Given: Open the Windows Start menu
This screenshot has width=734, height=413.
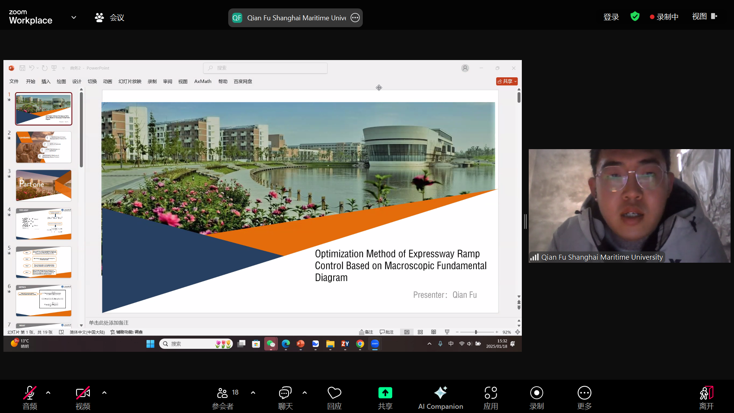Looking at the screenshot, I should click(x=150, y=344).
